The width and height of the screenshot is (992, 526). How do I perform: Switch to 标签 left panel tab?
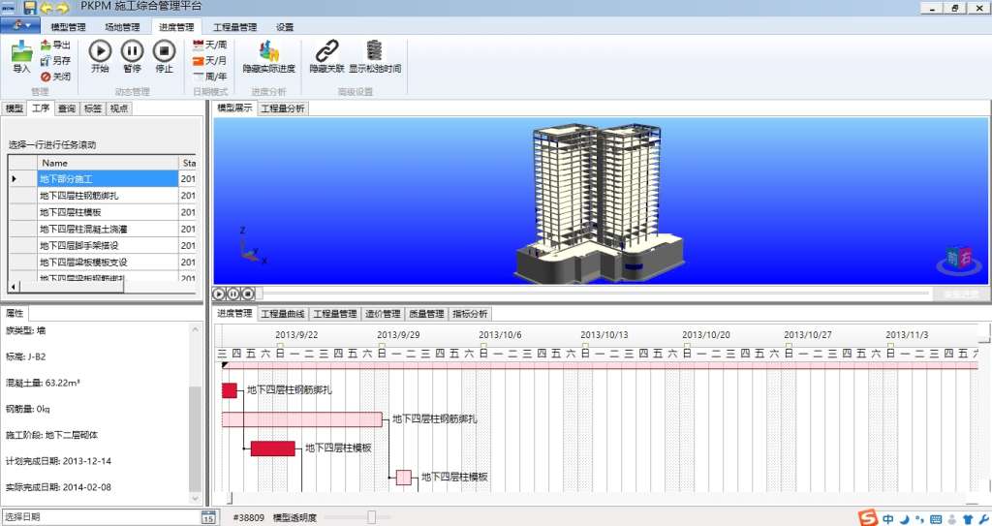pos(93,108)
